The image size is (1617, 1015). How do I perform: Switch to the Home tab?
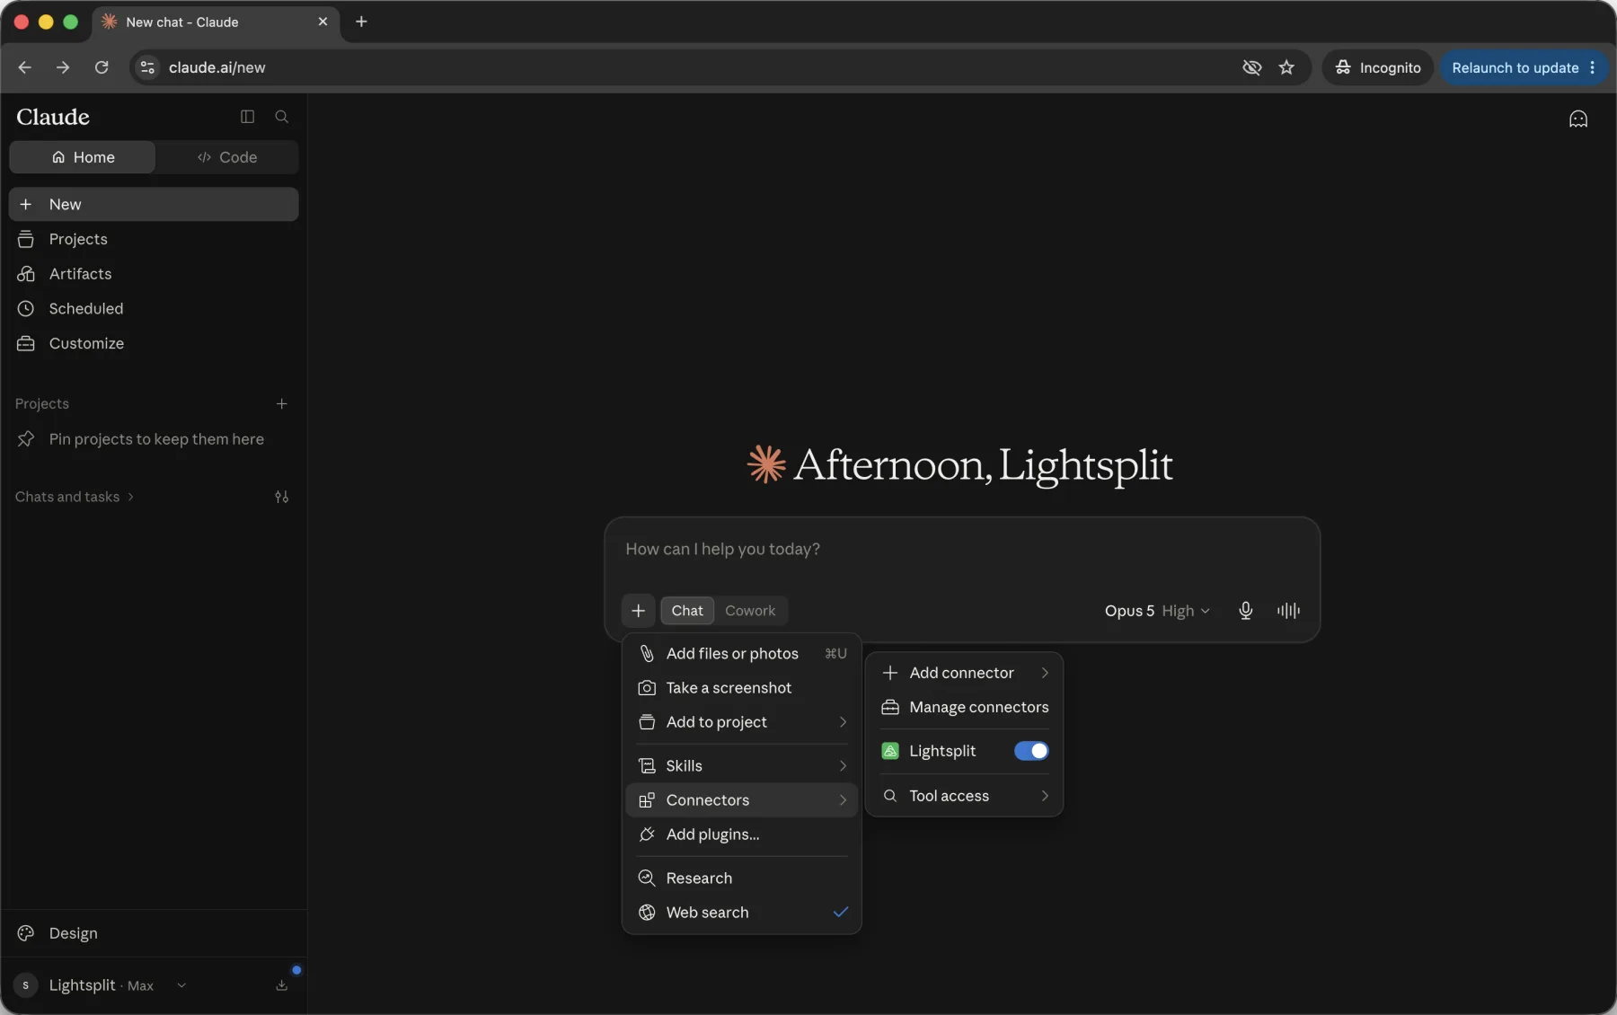(83, 157)
